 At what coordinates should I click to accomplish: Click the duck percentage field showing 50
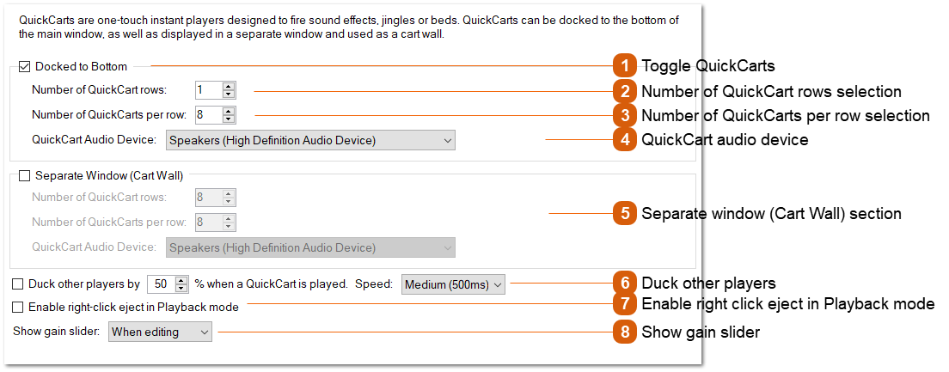[161, 284]
